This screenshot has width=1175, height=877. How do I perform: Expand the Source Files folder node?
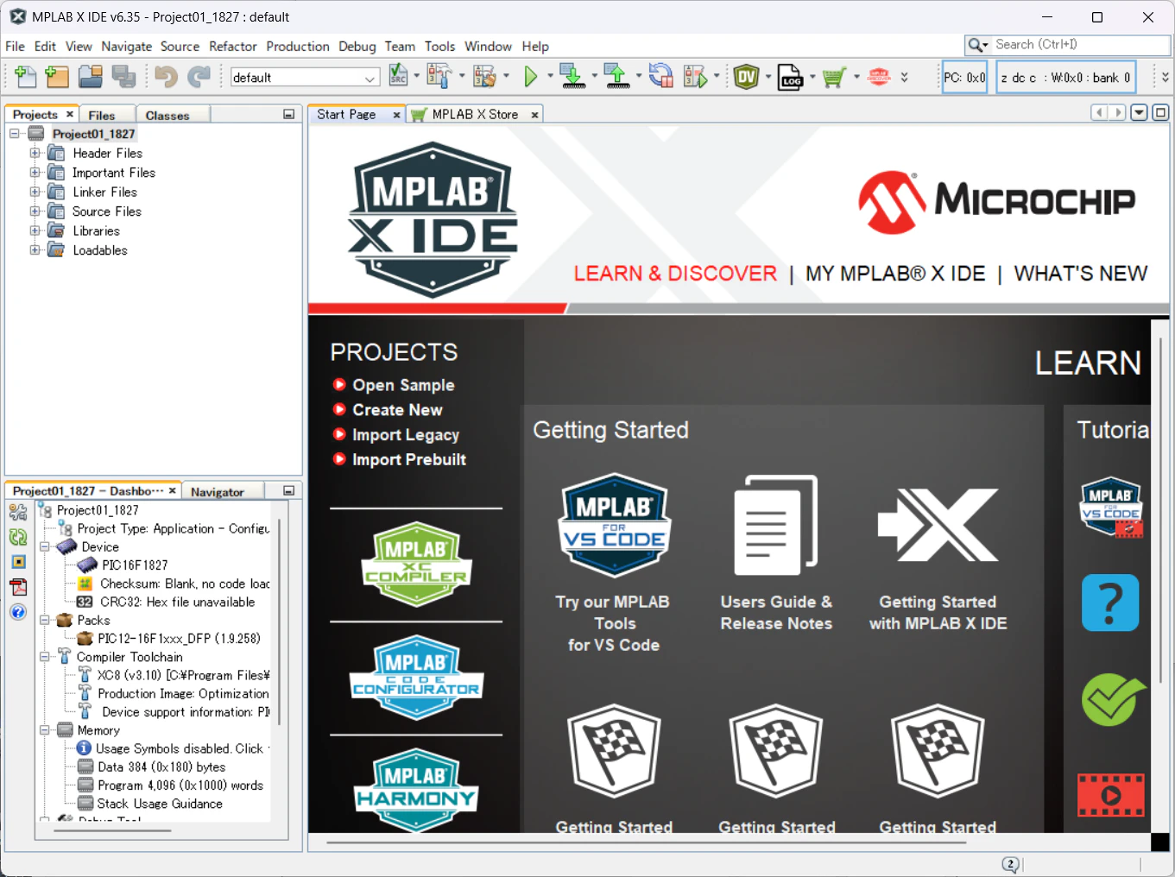35,211
